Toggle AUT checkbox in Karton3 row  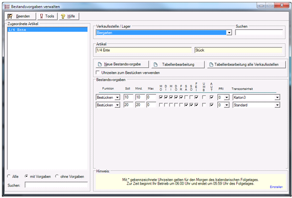pos(212,97)
